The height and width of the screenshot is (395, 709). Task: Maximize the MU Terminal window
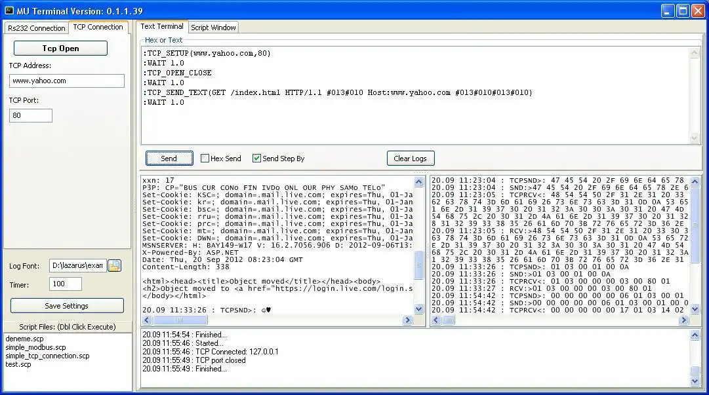tap(683, 11)
